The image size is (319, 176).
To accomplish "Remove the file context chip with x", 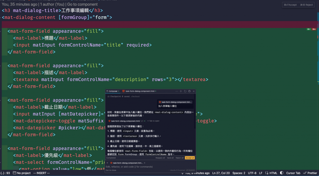I will 145,163.
